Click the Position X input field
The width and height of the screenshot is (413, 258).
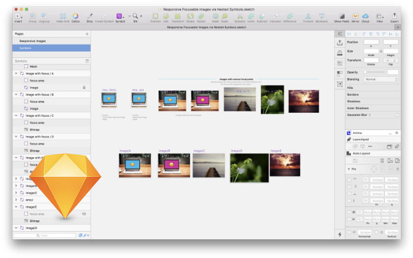[x=371, y=42]
